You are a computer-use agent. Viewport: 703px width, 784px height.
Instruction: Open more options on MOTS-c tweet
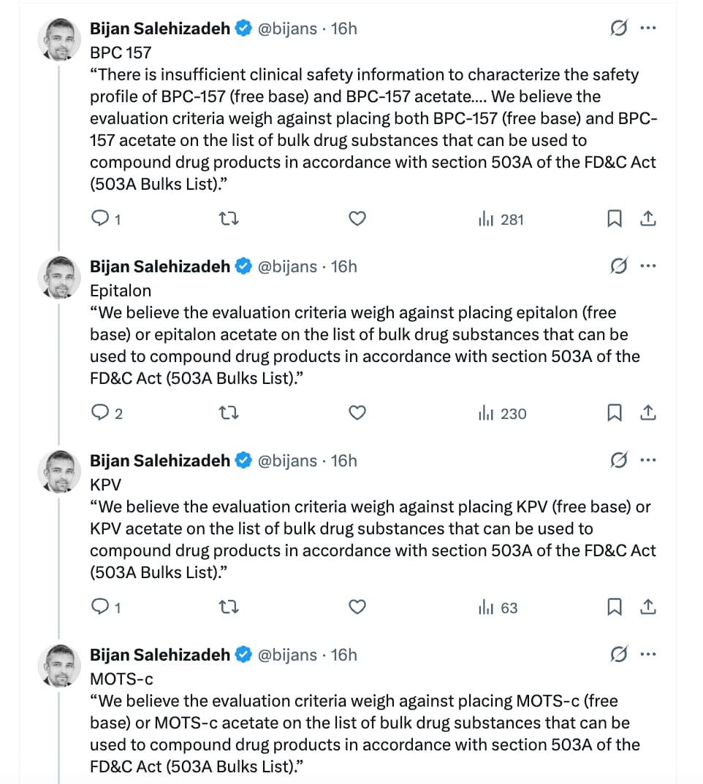pos(648,654)
